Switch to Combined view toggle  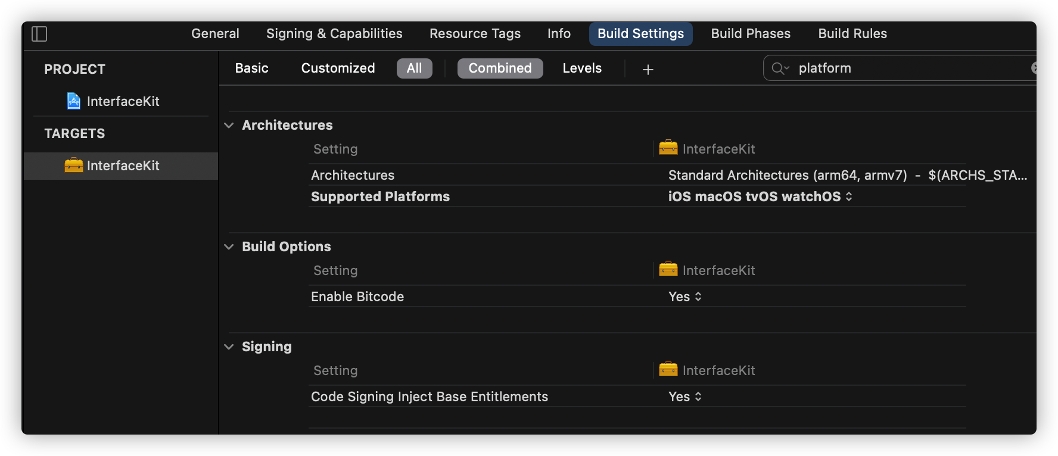point(500,68)
